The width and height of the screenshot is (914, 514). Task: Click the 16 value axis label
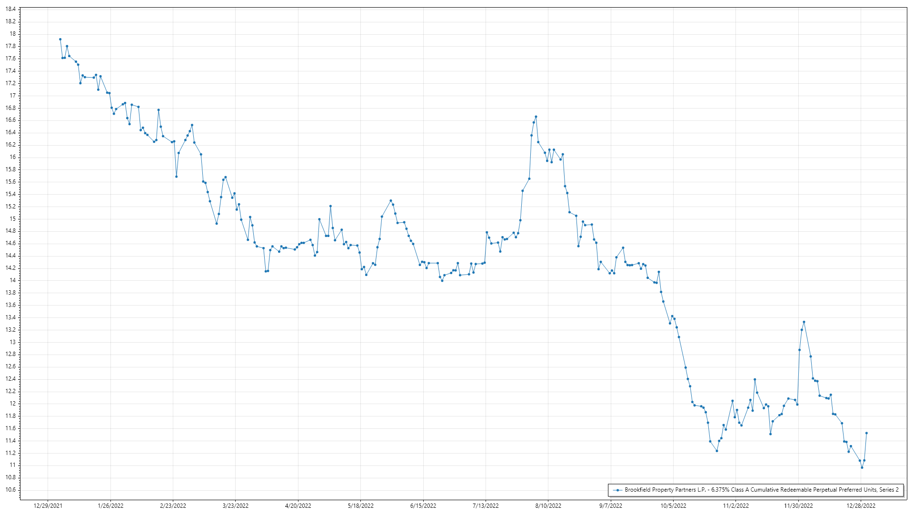[12, 157]
